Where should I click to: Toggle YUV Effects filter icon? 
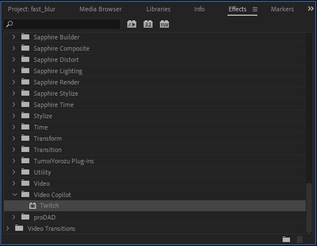click(x=164, y=24)
